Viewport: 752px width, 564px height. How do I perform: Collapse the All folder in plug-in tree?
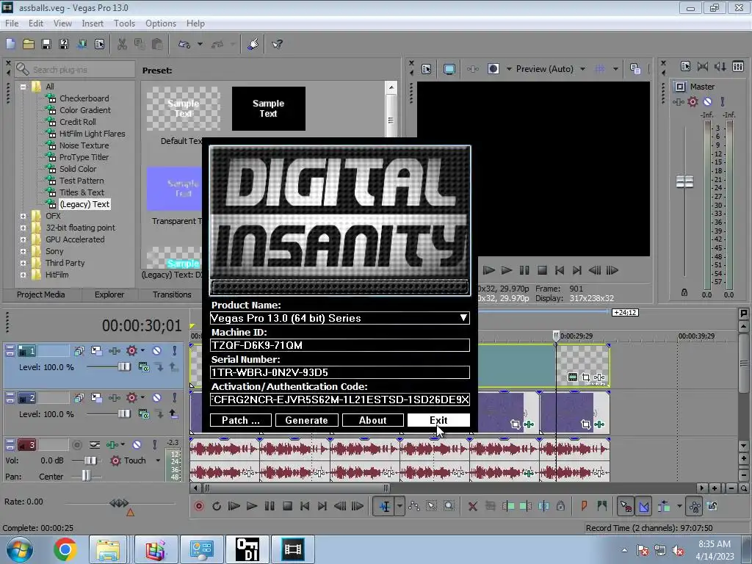[23, 87]
